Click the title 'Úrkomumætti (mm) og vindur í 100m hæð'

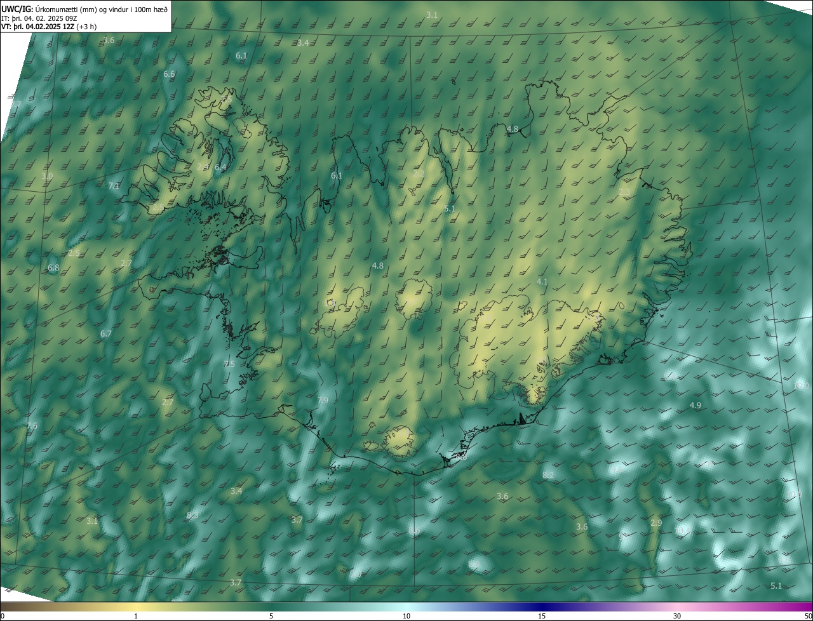101,8
